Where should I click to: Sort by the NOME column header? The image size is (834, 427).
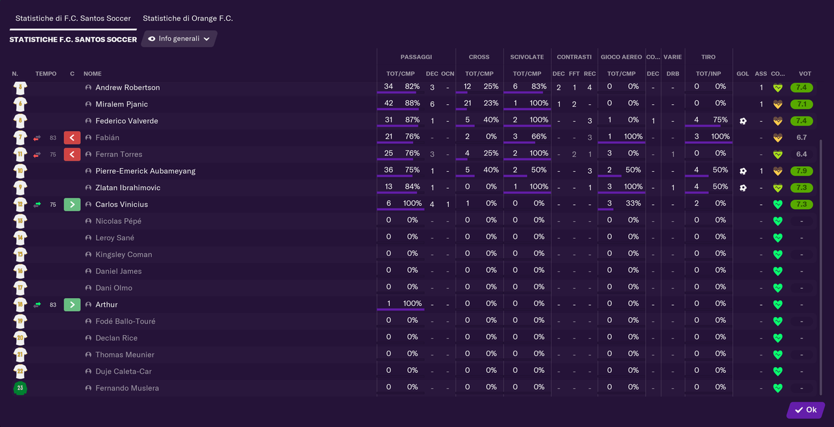pyautogui.click(x=93, y=74)
